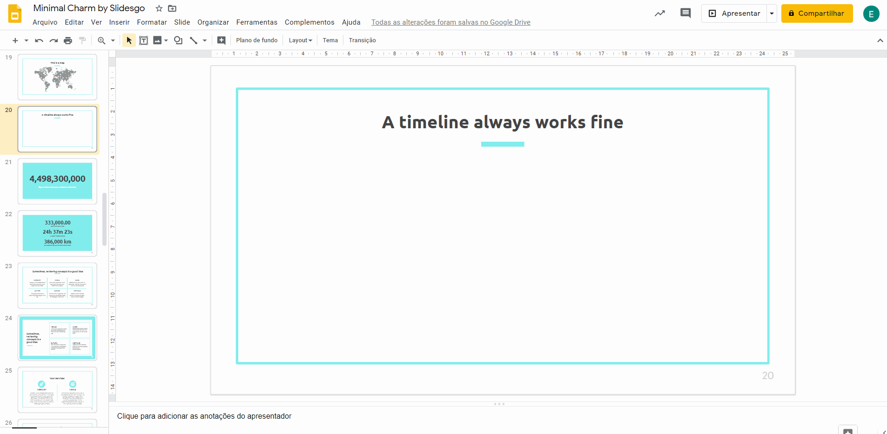This screenshot has height=434, width=887.
Task: Print the presentation with printer icon
Action: coord(68,40)
